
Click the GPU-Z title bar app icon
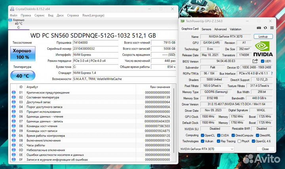point(182,21)
